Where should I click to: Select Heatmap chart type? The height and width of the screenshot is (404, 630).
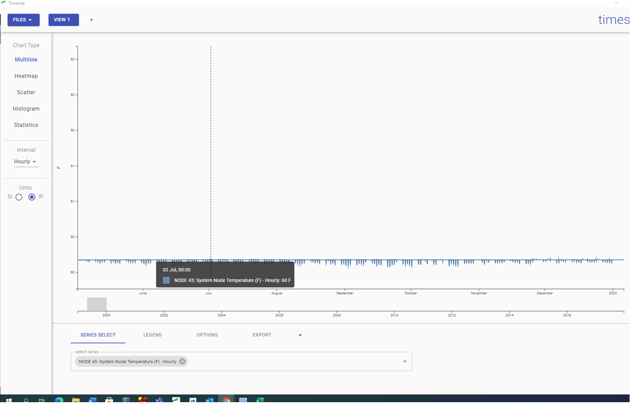26,76
